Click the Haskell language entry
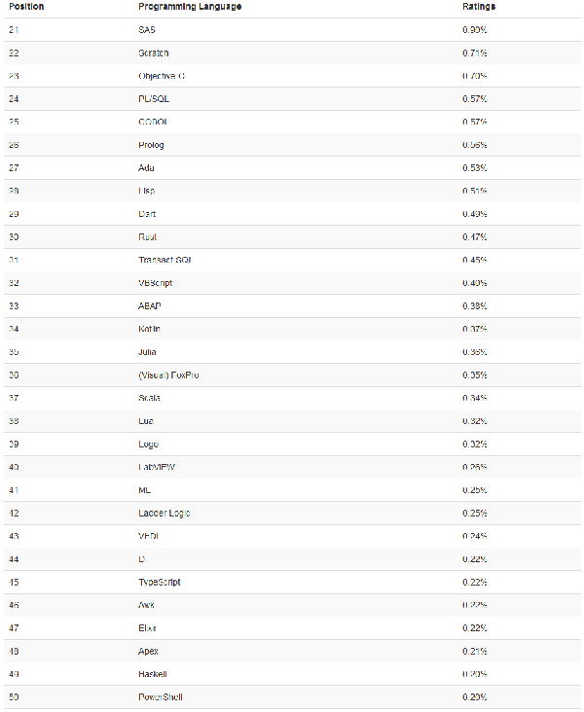 [x=152, y=674]
